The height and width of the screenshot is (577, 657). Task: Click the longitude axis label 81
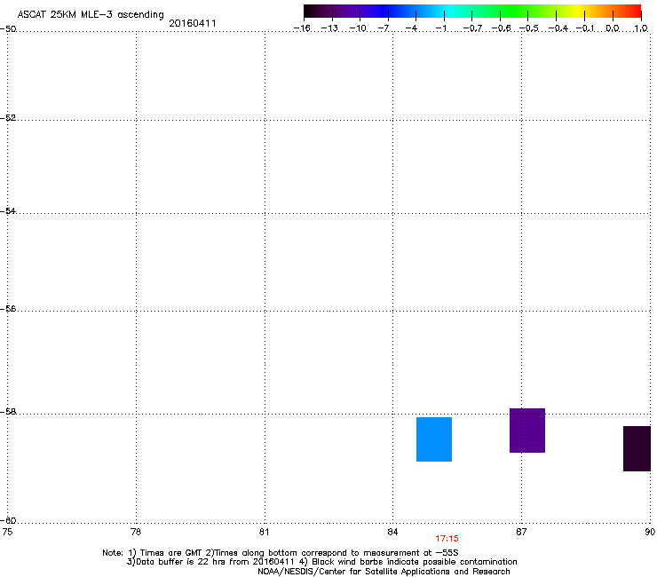coord(264,532)
